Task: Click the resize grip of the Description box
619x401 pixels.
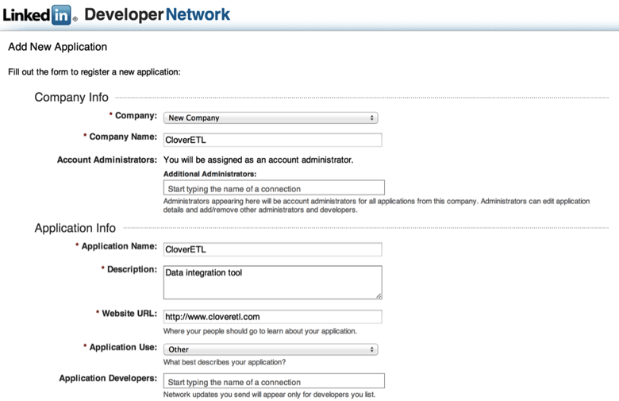Action: [379, 295]
